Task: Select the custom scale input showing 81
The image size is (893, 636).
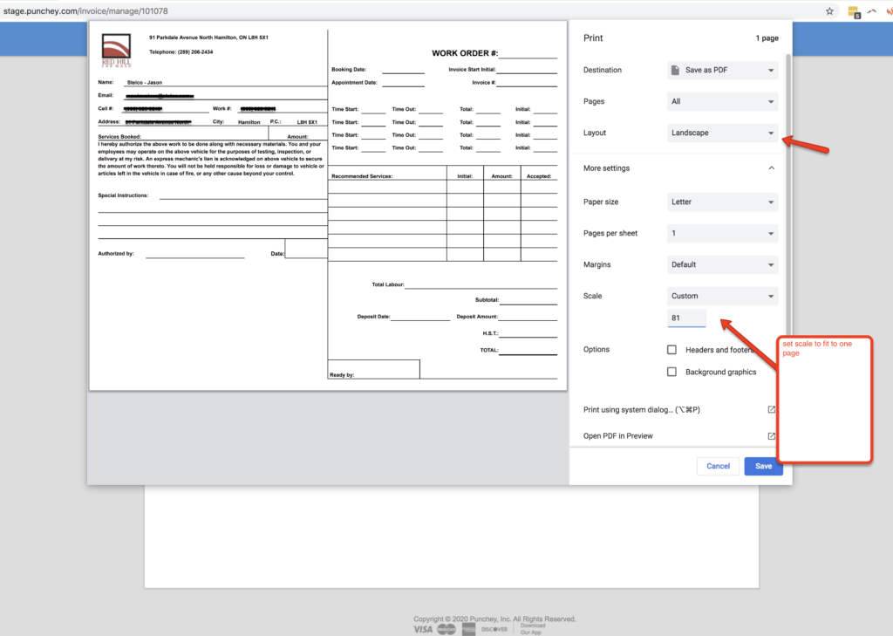Action: (x=685, y=318)
